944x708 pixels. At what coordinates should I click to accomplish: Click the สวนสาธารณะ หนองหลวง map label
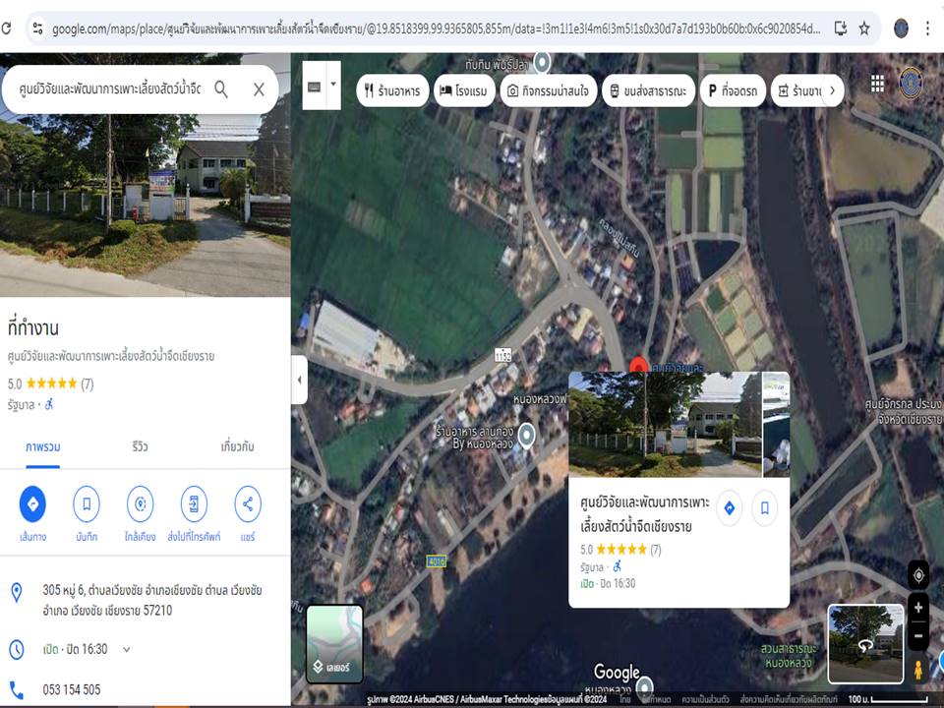pyautogui.click(x=789, y=656)
